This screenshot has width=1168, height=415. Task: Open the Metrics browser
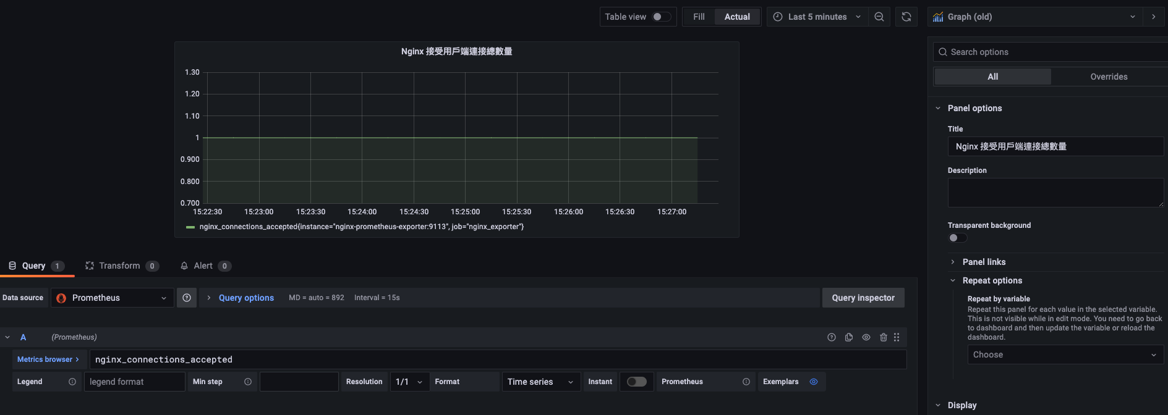(48, 359)
